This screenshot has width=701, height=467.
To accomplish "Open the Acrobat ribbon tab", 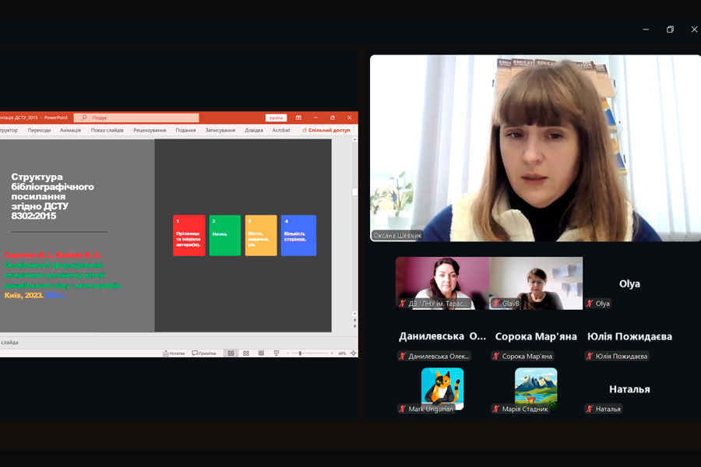I will [281, 130].
